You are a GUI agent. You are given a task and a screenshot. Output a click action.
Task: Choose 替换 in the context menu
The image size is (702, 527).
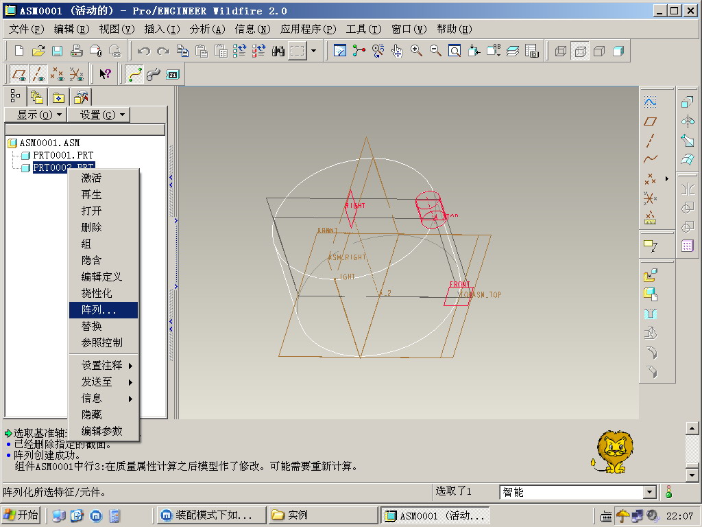104,326
